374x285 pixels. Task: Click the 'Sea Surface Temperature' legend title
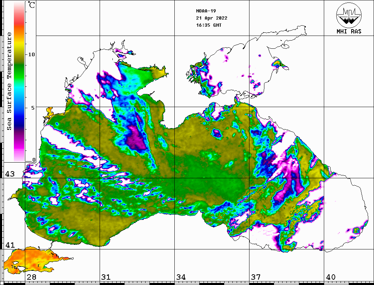[9, 81]
